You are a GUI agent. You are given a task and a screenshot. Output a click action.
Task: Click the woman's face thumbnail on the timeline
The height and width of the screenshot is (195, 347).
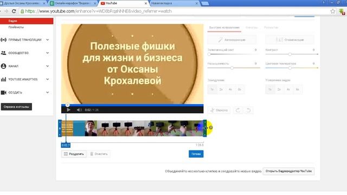pyautogui.click(x=91, y=128)
